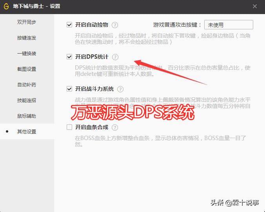Click the 开启DPS统计 label text

(x=92, y=57)
